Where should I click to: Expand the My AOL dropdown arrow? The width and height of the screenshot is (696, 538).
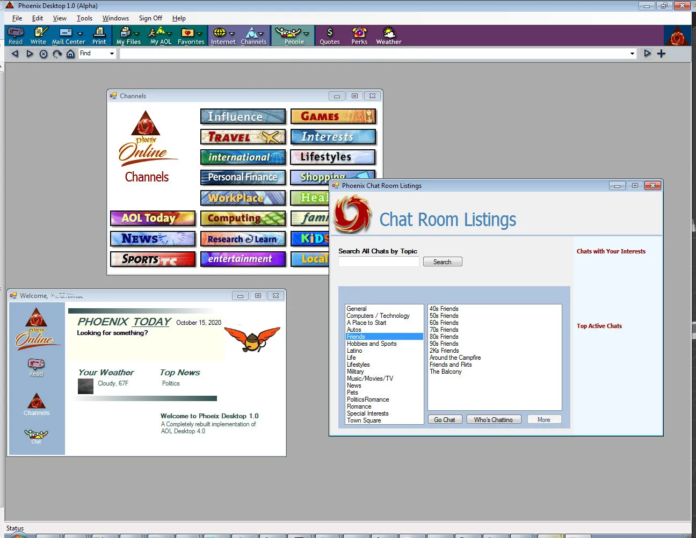coord(170,32)
